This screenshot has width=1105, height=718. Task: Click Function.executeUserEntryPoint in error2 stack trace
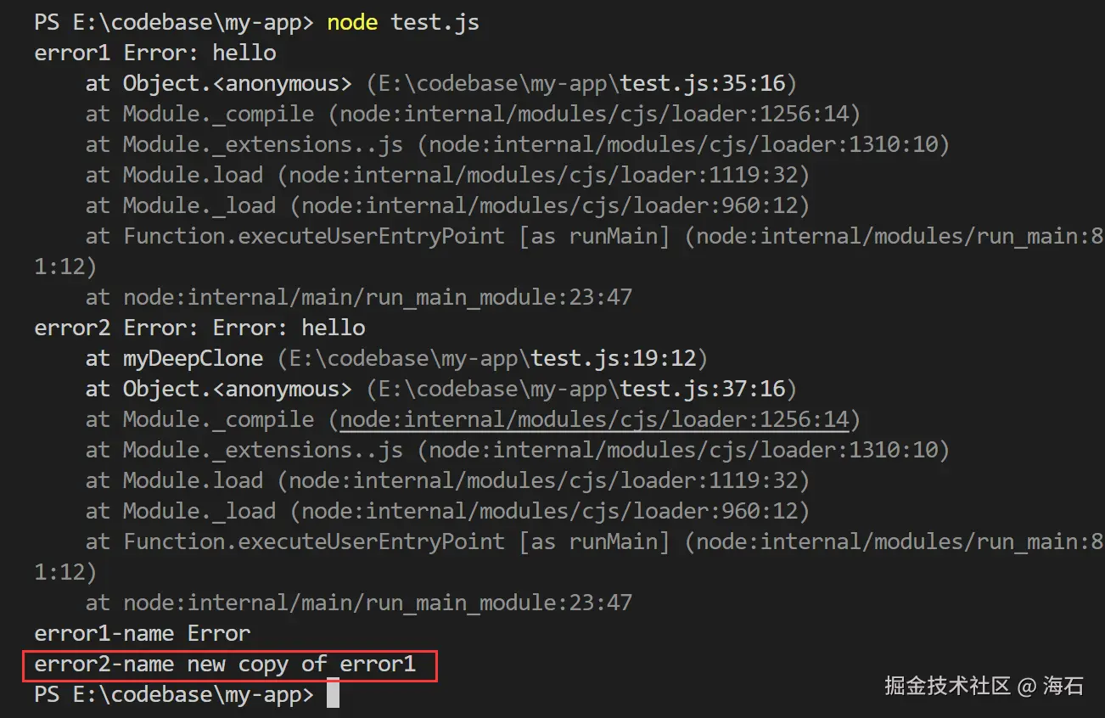[x=314, y=541]
